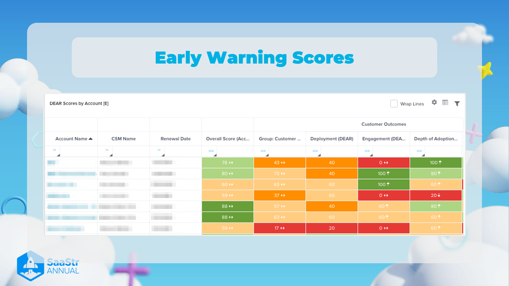
Task: Select the Customer Outcomes group header
Action: click(384, 124)
